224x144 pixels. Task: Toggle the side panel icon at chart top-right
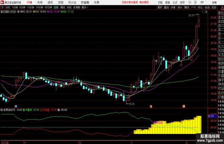pyautogui.click(x=206, y=12)
